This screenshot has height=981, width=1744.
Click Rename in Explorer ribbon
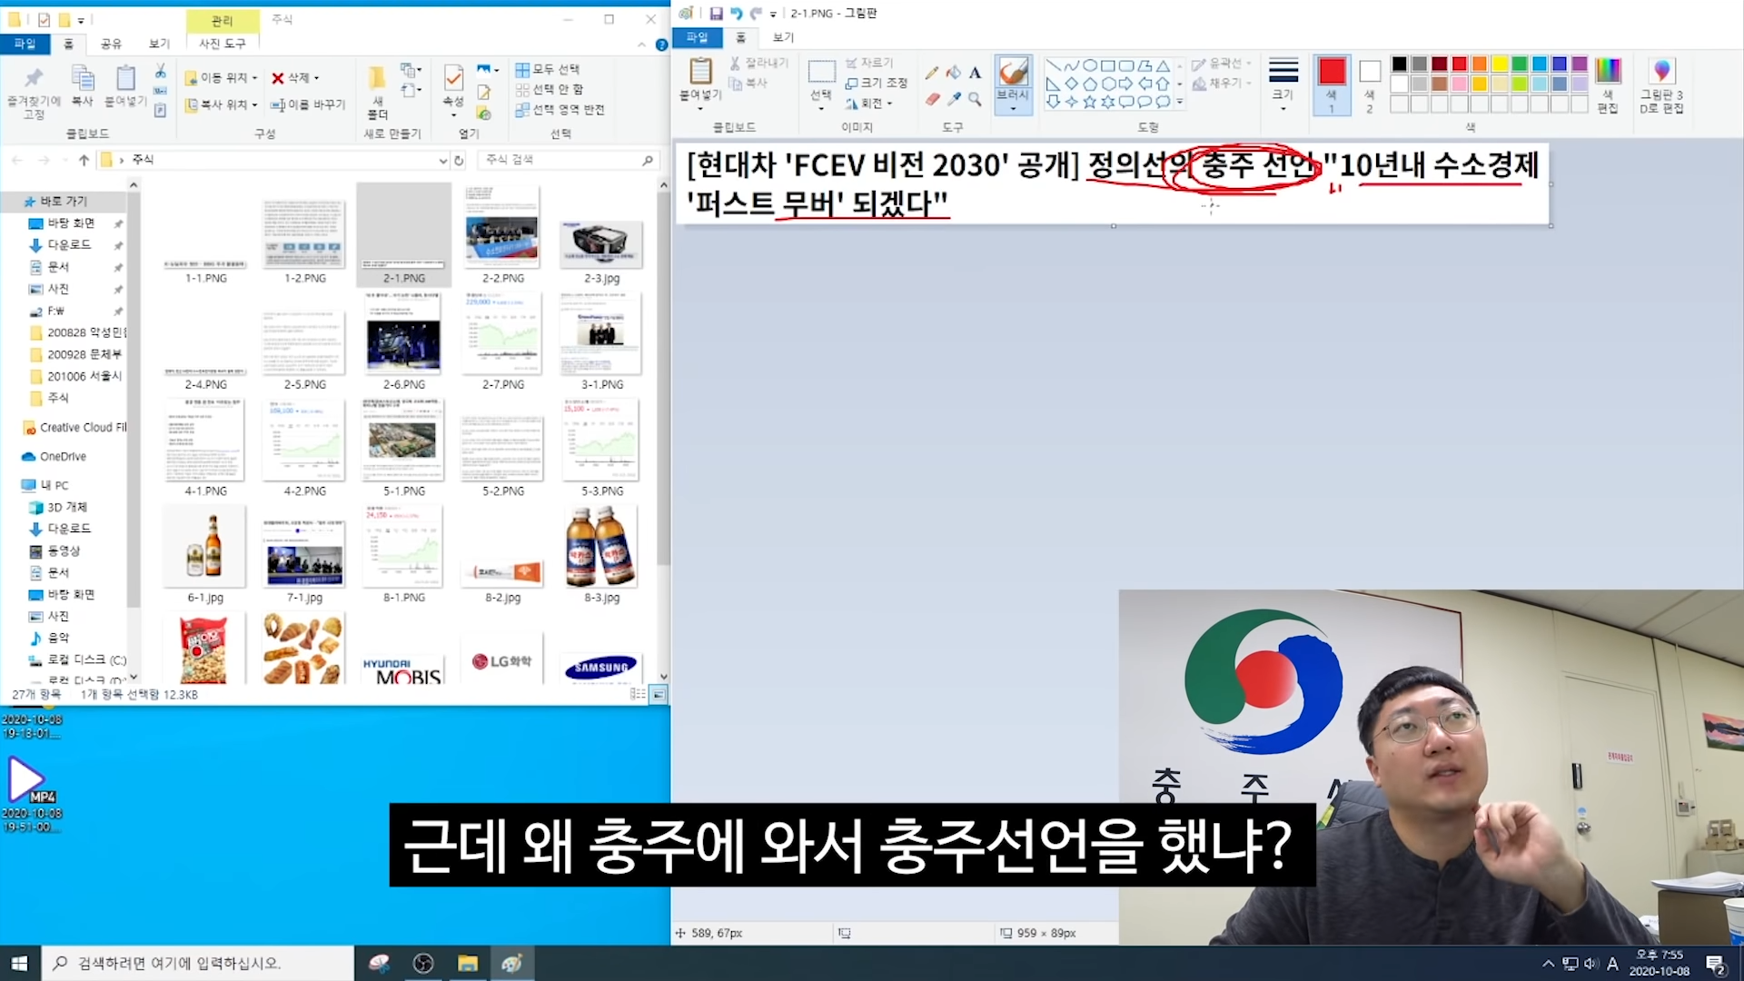[309, 104]
